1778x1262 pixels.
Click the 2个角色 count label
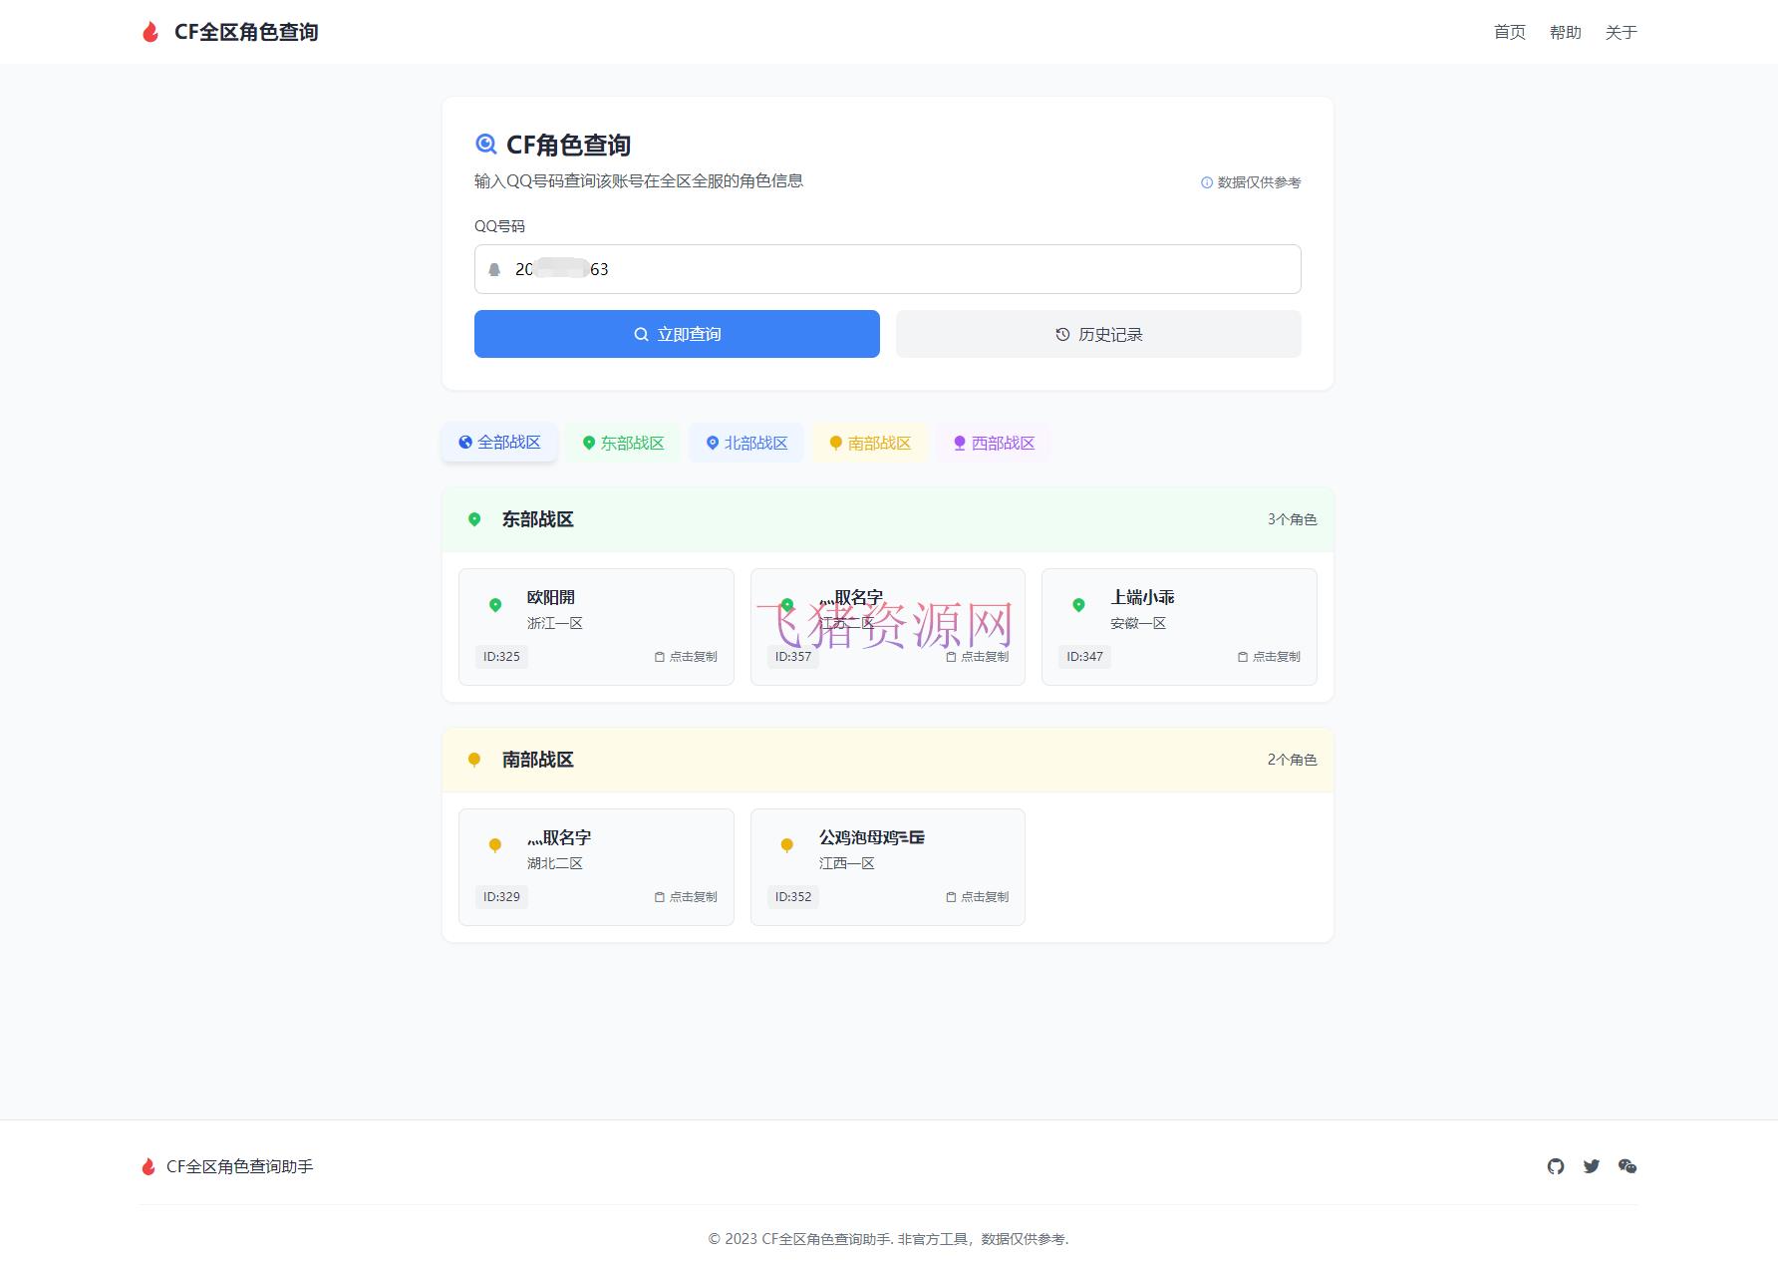click(1293, 760)
